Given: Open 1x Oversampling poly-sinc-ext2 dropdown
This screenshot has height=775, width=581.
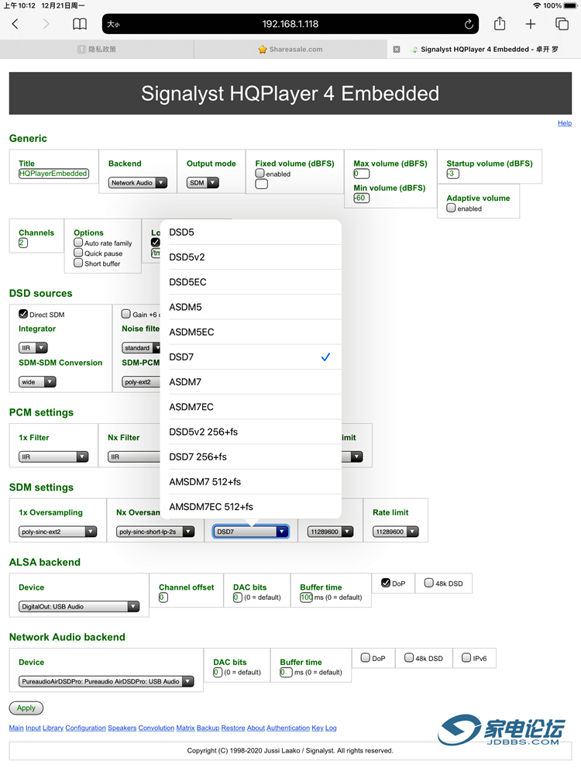Looking at the screenshot, I should (x=57, y=532).
